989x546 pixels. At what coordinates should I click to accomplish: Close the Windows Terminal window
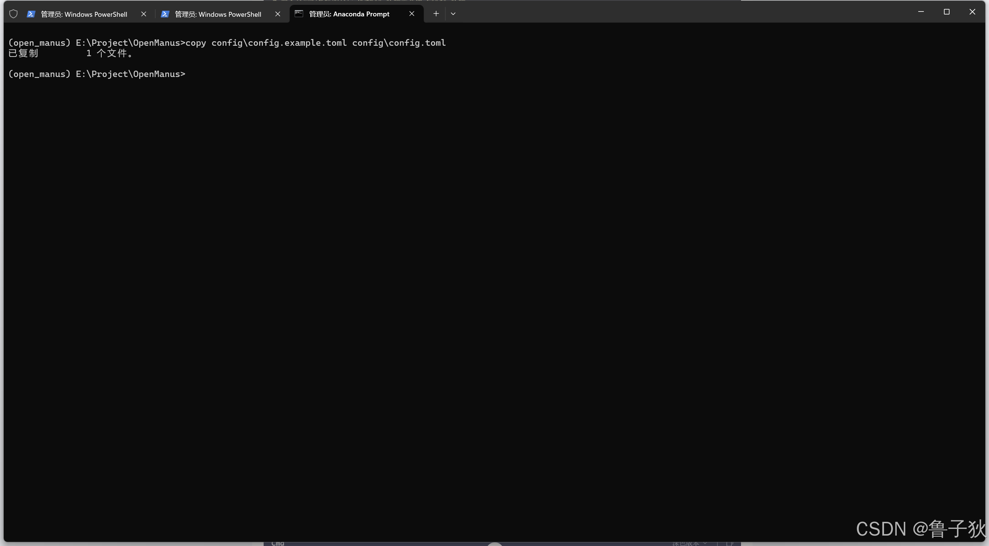pos(972,12)
